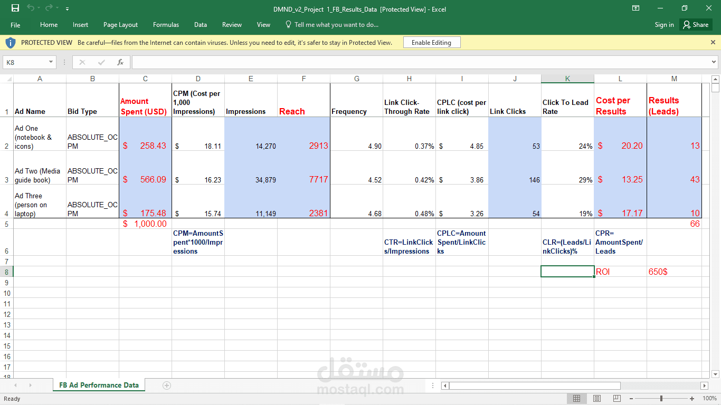Click the horizontal scrollbar right arrow

pos(704,385)
